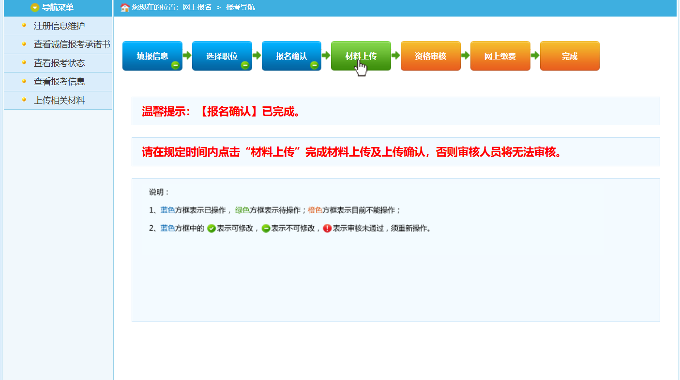Click red exclamation icon in the legend
This screenshot has width=680, height=380.
click(x=327, y=229)
